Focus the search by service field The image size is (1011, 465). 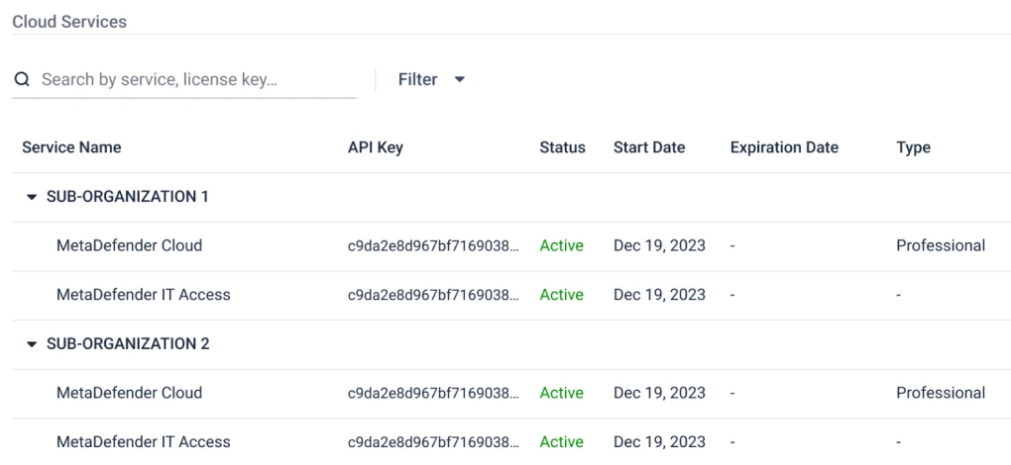(188, 79)
